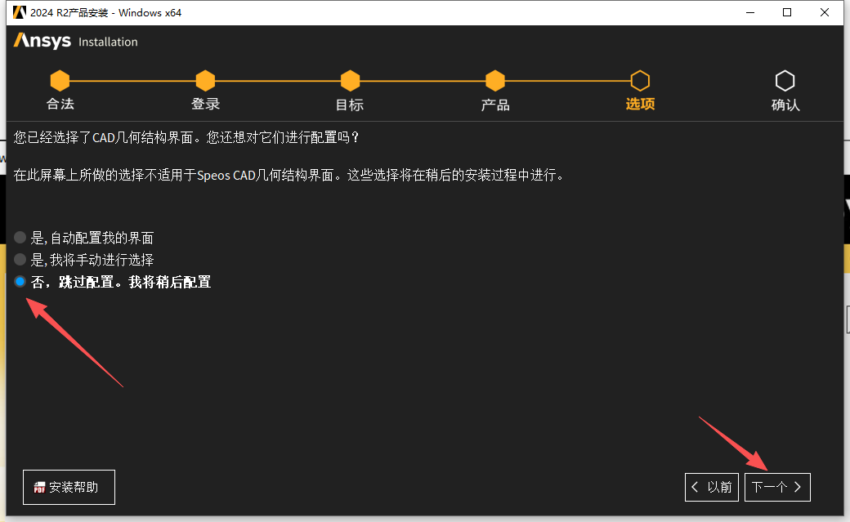Image resolution: width=850 pixels, height=522 pixels.
Task: Click the 确认 step label
Action: coord(785,104)
